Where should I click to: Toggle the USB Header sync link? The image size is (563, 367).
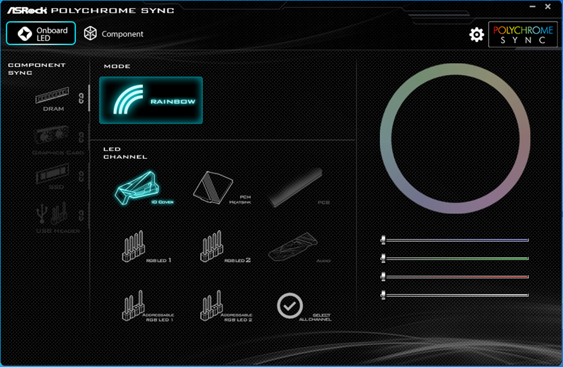81,215
